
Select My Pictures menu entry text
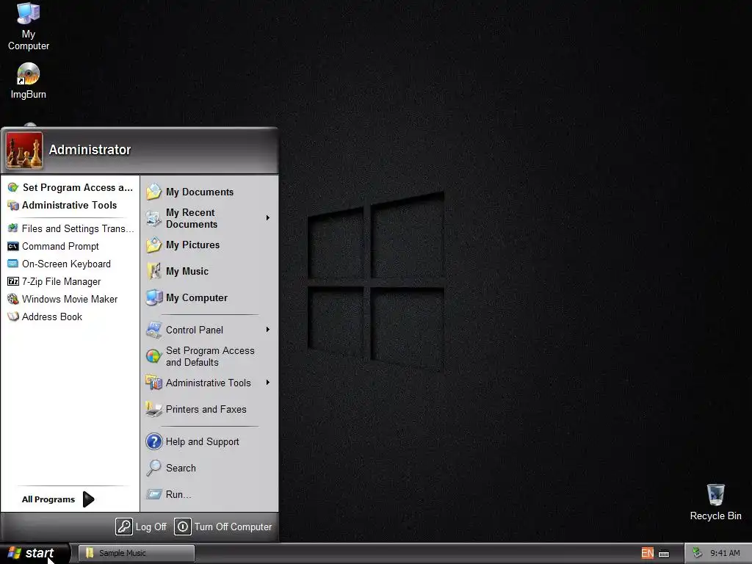click(193, 245)
